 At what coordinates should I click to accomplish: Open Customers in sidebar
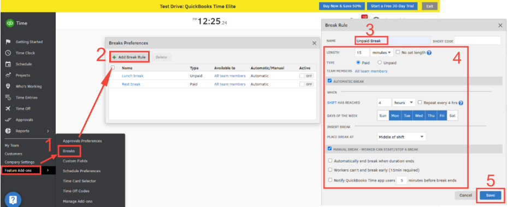(x=13, y=154)
